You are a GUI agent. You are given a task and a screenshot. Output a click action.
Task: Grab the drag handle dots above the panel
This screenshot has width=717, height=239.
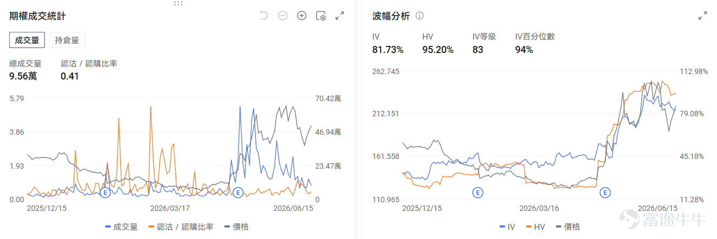[178, 3]
